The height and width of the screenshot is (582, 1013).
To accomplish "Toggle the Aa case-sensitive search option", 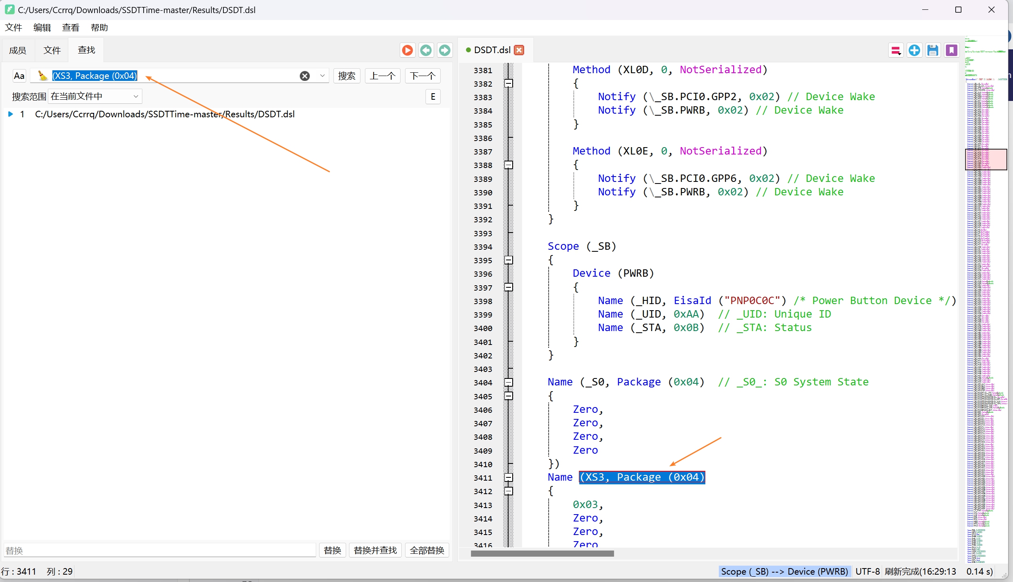I will tap(19, 76).
